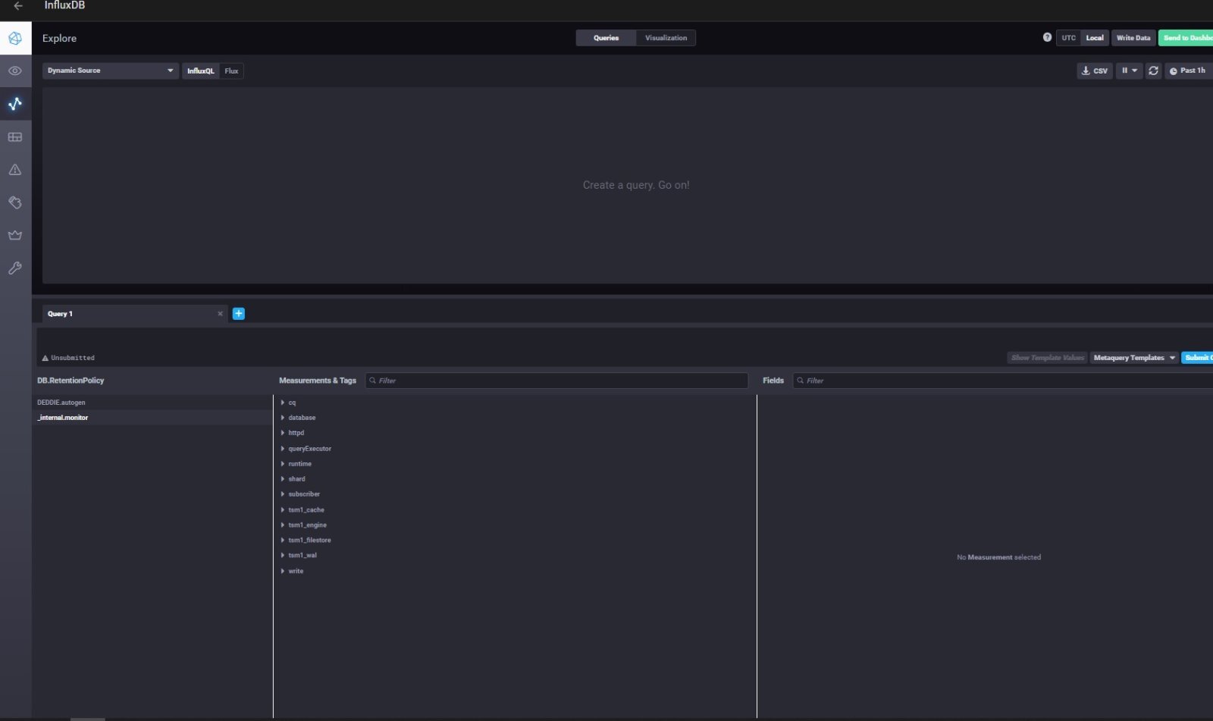Open the Dashboards grid icon

(x=15, y=137)
